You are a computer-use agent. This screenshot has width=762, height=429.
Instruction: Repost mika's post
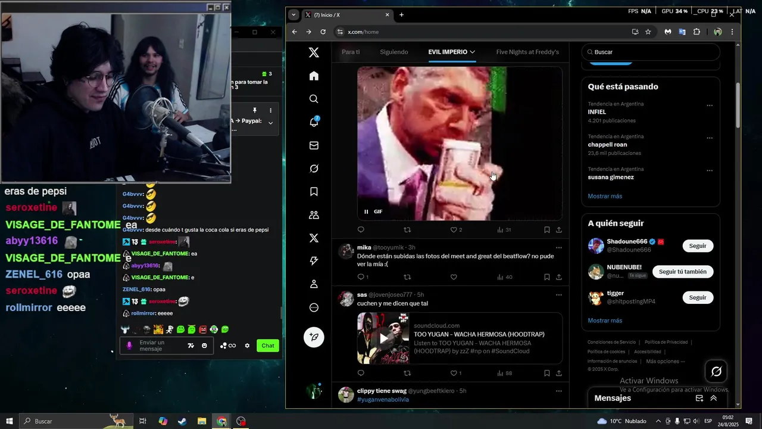tap(407, 277)
